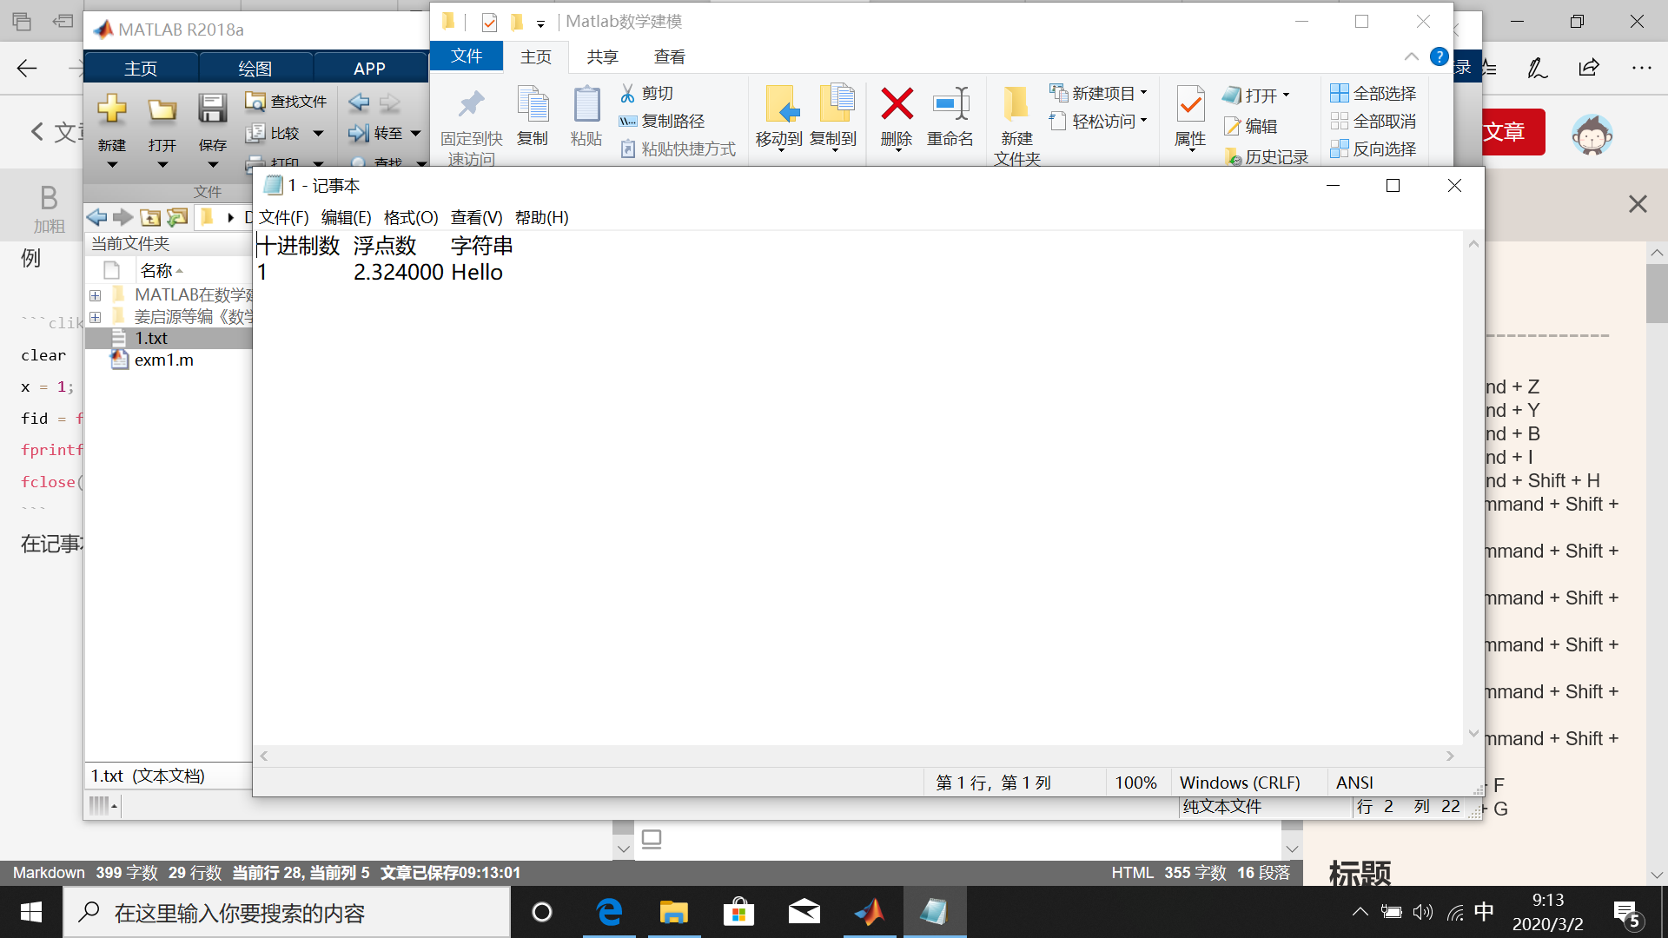Open MATLAB from the Windows taskbar
The image size is (1668, 938).
coord(869,912)
